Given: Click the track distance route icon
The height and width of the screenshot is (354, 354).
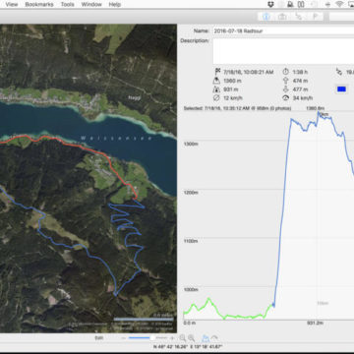Looking at the screenshot, I should 339,72.
